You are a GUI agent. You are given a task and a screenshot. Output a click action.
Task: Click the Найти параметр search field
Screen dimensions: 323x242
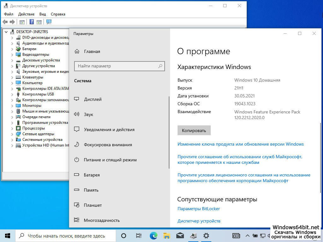point(117,66)
